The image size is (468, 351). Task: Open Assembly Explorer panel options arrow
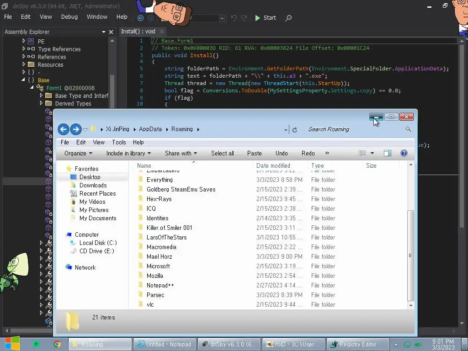(104, 32)
